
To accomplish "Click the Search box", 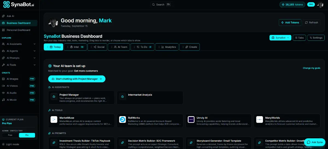I will click(x=162, y=4).
